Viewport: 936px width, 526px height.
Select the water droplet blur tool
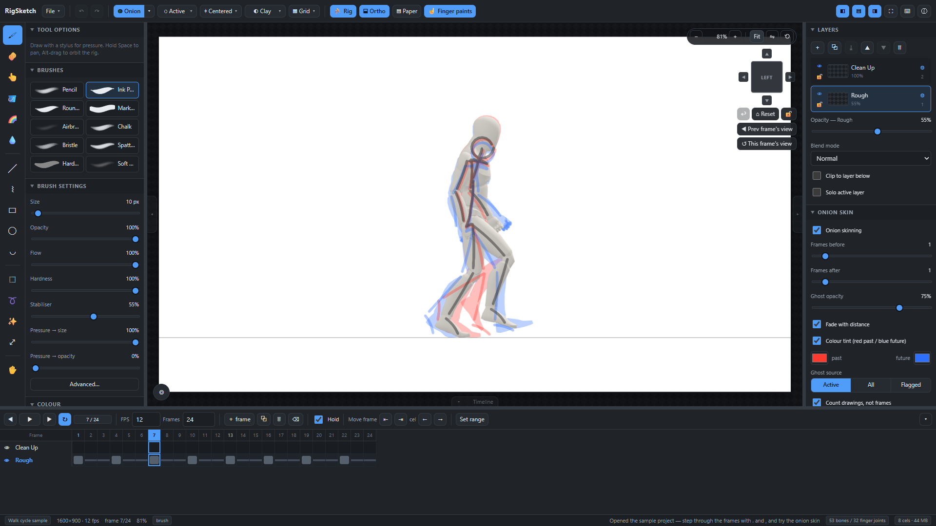(x=13, y=140)
